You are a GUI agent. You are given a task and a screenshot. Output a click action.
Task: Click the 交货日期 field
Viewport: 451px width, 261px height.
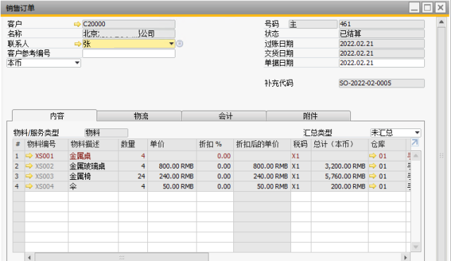(382, 53)
